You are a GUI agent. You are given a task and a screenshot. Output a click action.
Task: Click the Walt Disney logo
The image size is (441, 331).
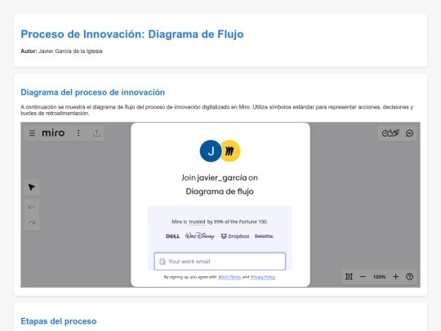click(200, 236)
